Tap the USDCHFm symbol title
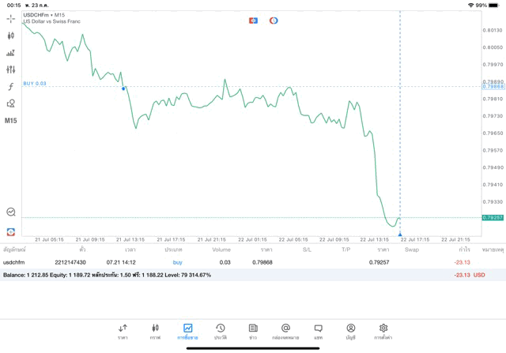Viewport: 506px width, 353px height. (43, 15)
